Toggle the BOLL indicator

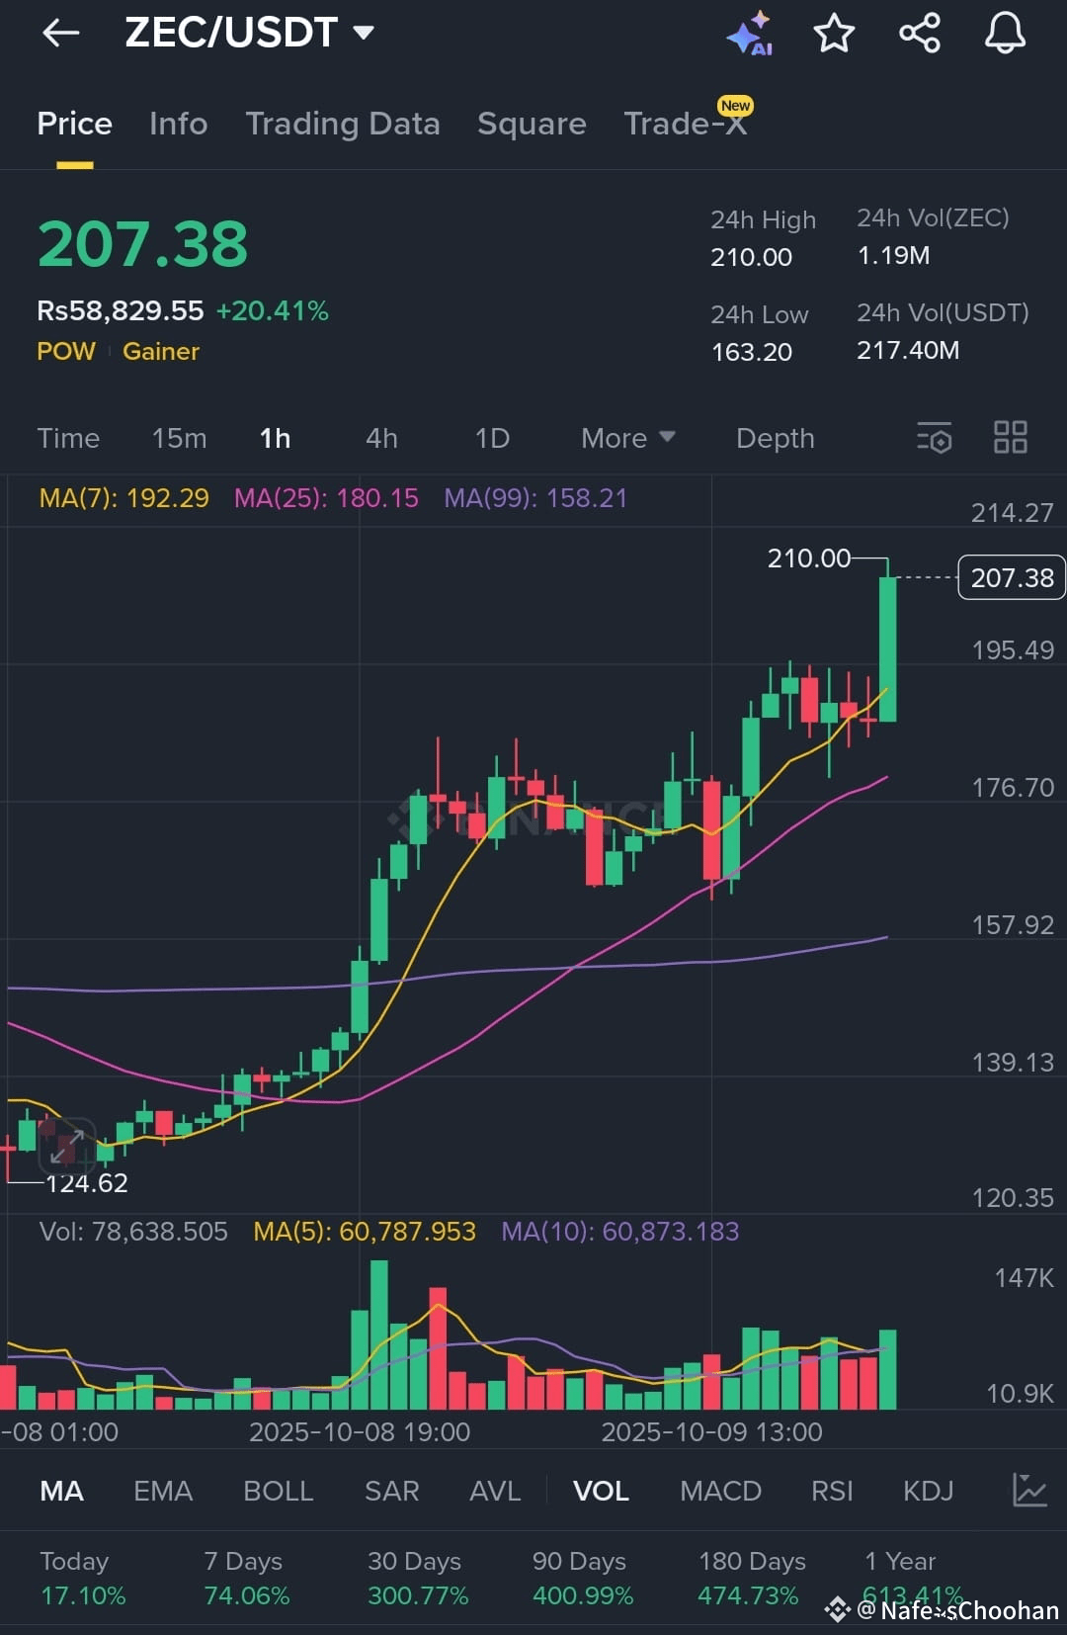(x=279, y=1491)
